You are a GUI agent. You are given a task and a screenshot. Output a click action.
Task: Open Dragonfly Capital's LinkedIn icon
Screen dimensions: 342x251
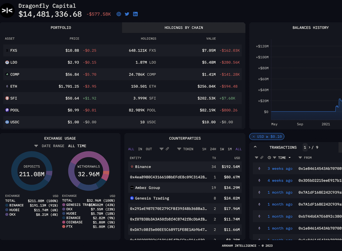pyautogui.click(x=135, y=14)
